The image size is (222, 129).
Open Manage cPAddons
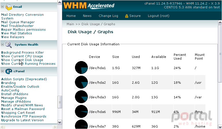coord(16,101)
